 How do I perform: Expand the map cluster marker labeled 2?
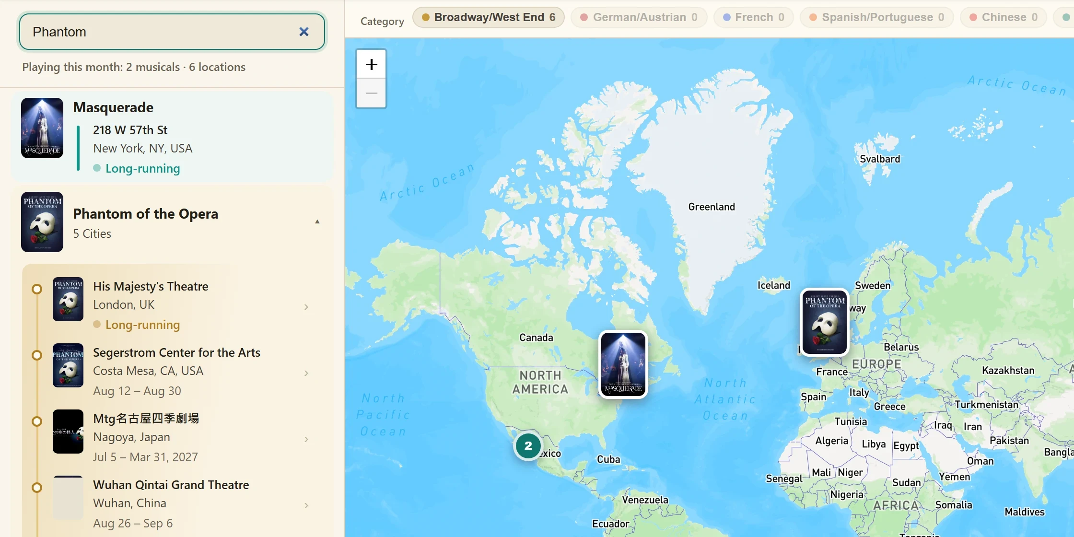[528, 446]
